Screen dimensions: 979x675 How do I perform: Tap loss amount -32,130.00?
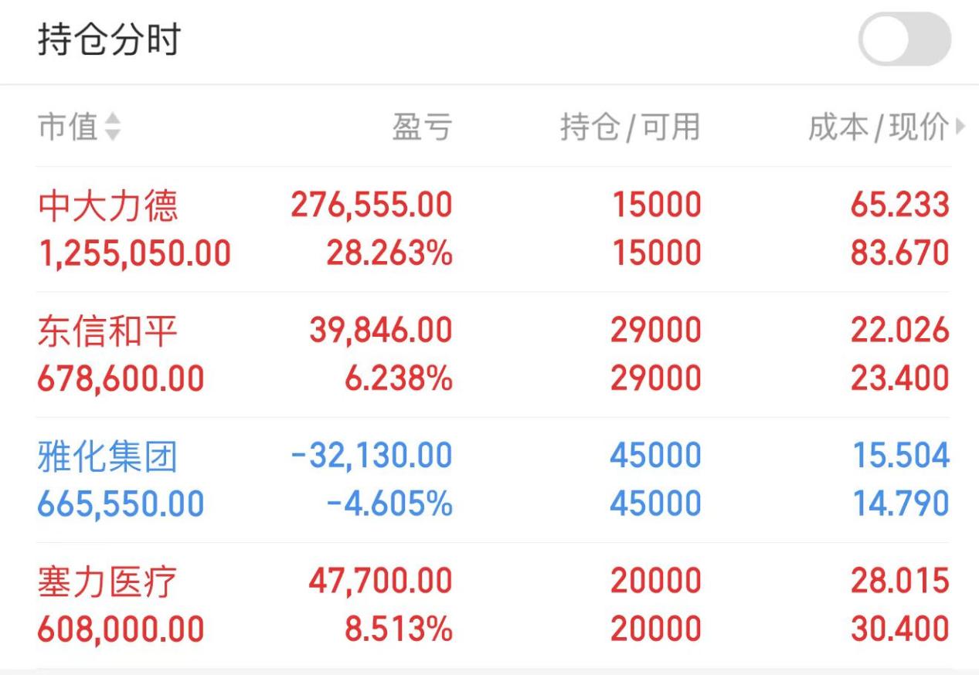[371, 456]
